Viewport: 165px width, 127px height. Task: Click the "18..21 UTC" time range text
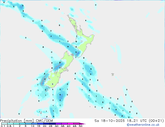coord(137,121)
